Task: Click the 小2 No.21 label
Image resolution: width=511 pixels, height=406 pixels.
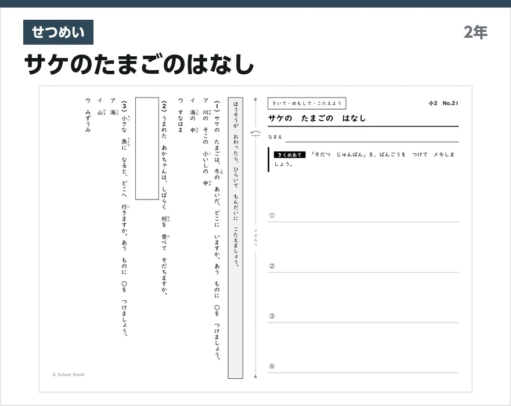Action: pos(444,103)
